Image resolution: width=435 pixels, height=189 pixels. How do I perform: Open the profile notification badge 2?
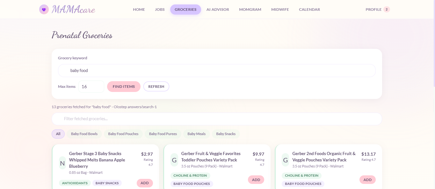tap(387, 10)
